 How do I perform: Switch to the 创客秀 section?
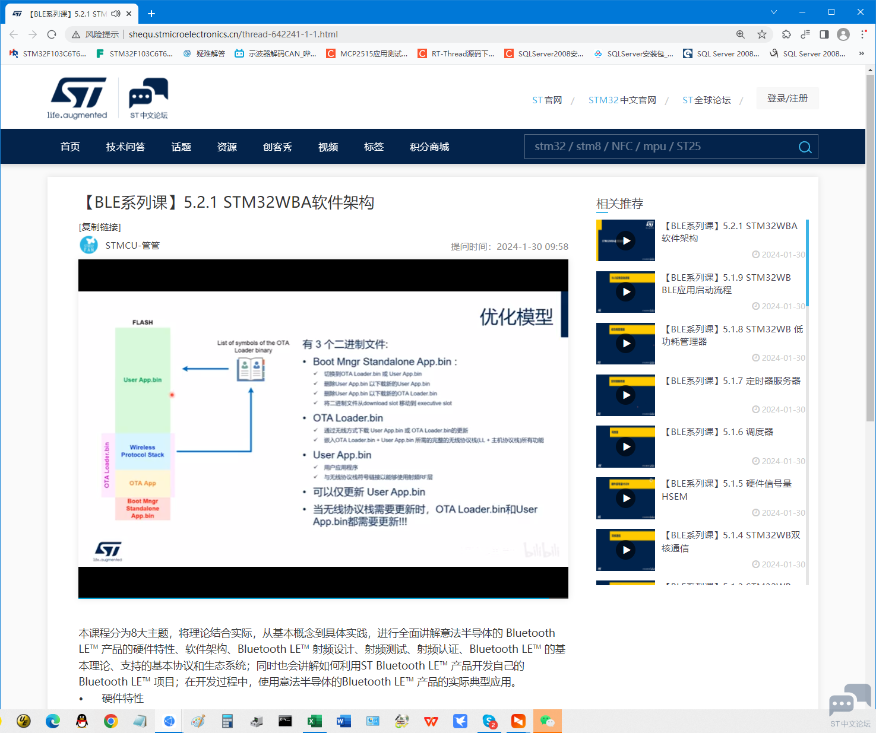pos(277,147)
